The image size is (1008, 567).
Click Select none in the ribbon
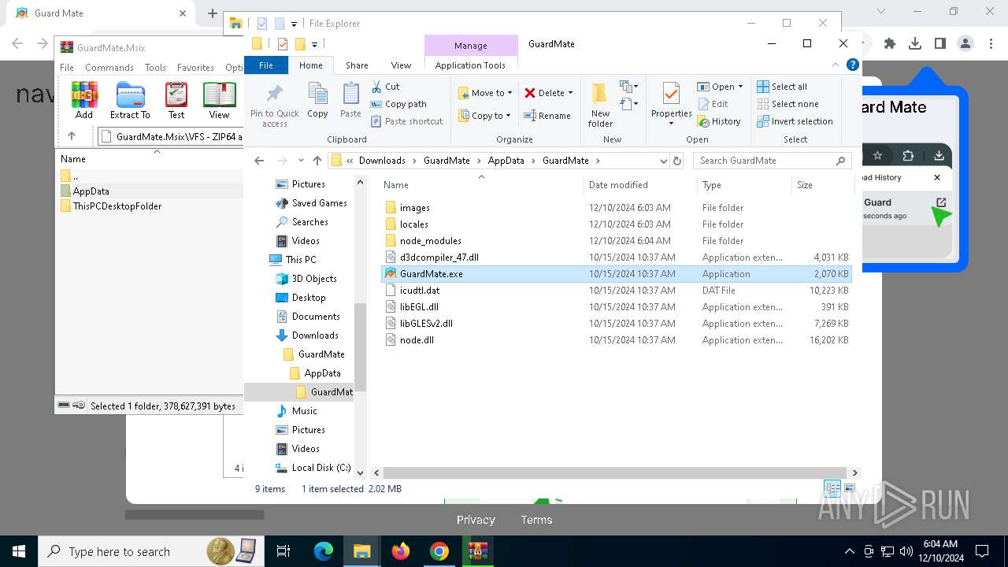(x=787, y=104)
